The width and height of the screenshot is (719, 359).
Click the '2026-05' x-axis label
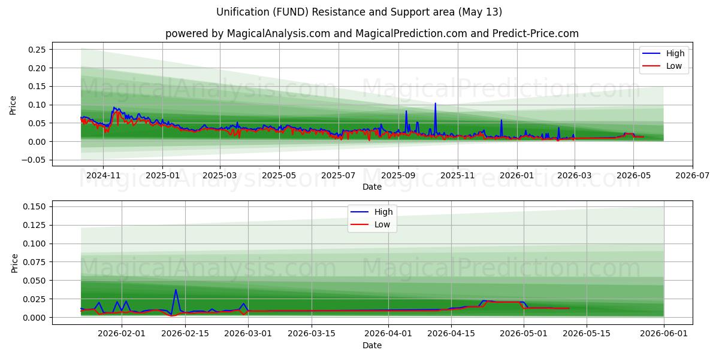[634, 175]
